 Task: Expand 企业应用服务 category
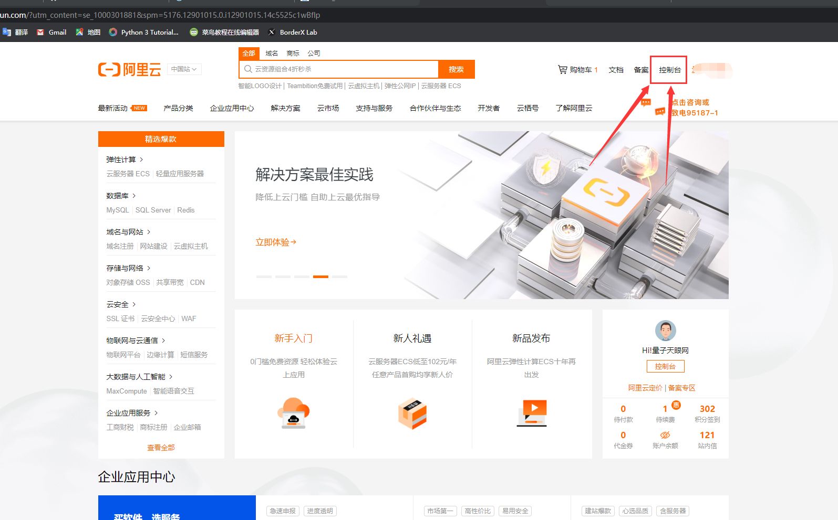(x=132, y=413)
